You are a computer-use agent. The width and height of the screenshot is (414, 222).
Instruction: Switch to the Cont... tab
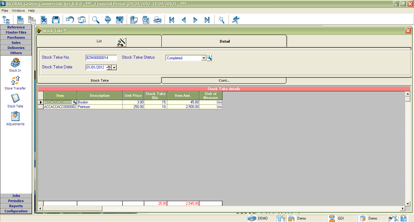coord(224,80)
